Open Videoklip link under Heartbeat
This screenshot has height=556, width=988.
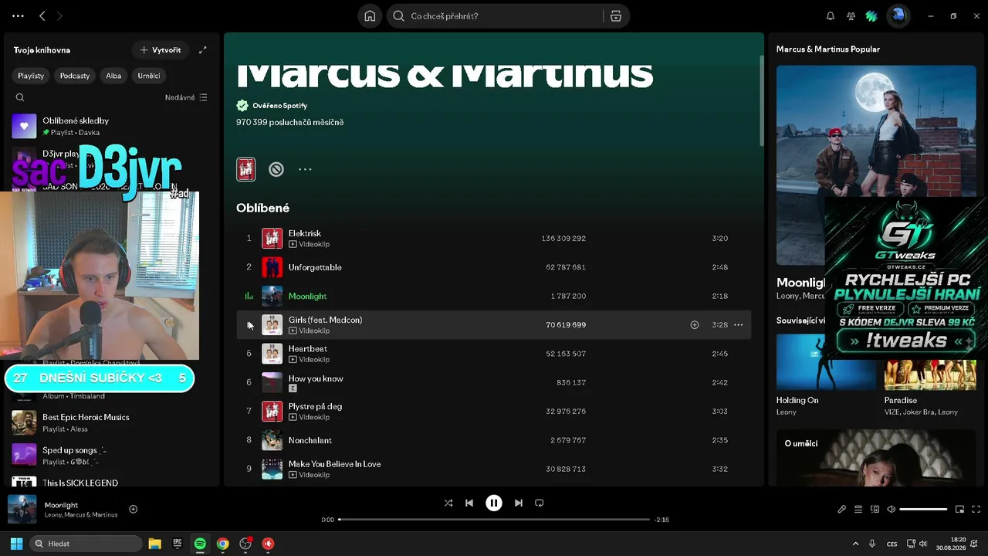[309, 360]
